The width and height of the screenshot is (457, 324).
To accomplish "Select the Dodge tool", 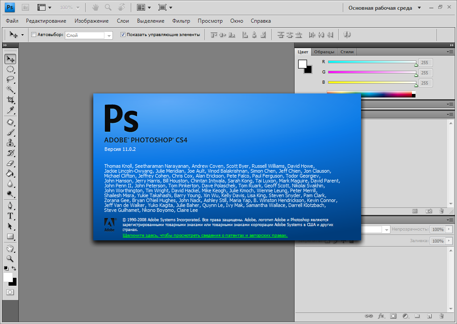I will [10, 194].
